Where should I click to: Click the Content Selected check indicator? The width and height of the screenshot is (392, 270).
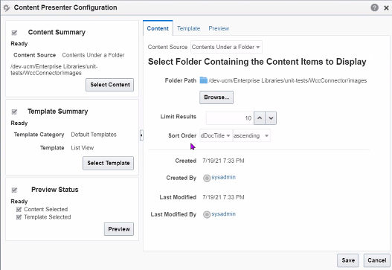pos(19,209)
